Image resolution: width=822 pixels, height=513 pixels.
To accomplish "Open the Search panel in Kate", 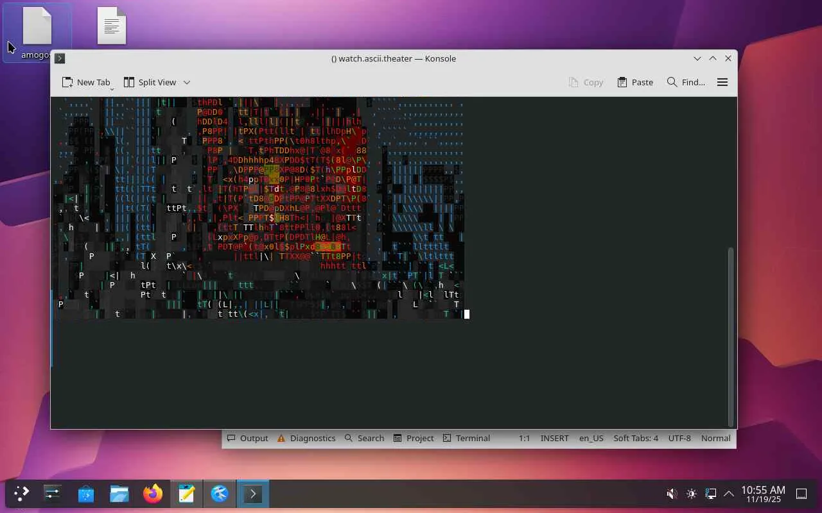I will tap(364, 438).
